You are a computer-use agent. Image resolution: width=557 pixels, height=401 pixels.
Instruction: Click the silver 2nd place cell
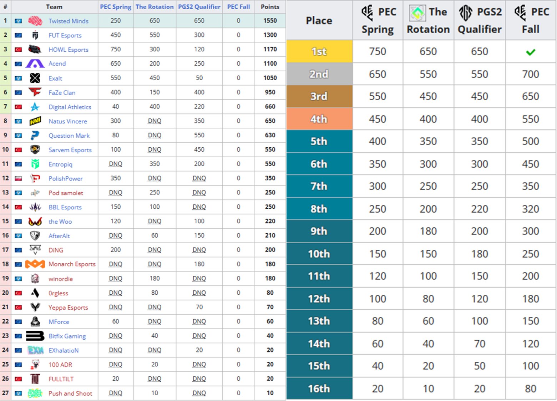pos(319,74)
